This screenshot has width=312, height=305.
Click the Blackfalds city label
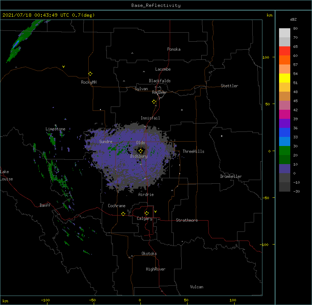(x=160, y=81)
